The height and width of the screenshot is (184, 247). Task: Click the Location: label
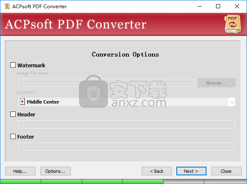pos(26,92)
